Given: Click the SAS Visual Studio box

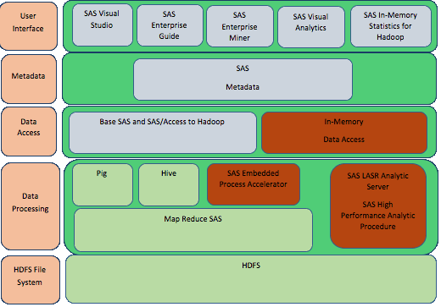Looking at the screenshot, I should (x=103, y=25).
